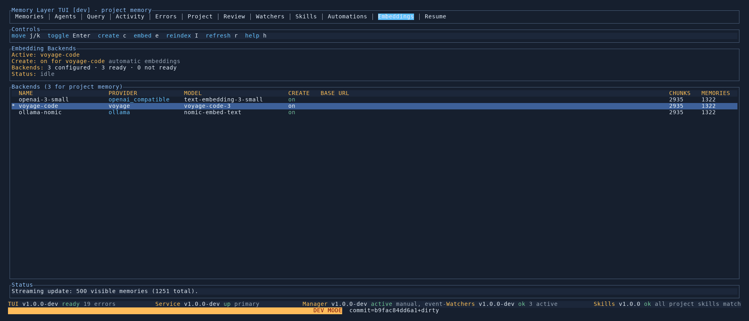Click the toggle Enter control hint
This screenshot has height=321, width=749.
click(69, 36)
